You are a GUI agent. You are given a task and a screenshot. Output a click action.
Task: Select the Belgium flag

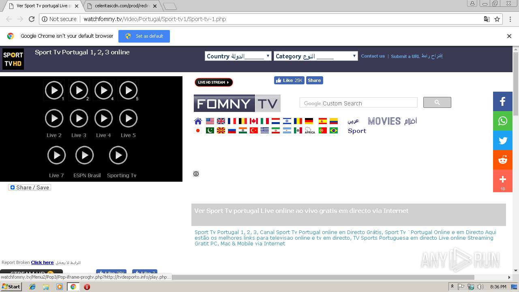(x=243, y=121)
